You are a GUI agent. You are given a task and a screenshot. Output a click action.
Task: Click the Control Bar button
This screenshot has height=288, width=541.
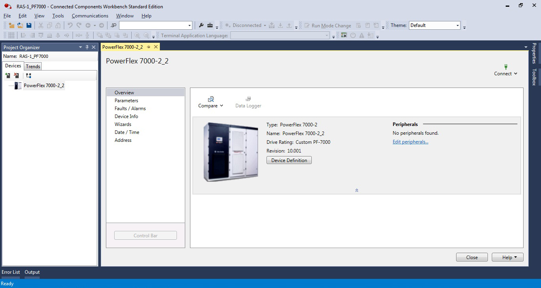coord(146,236)
